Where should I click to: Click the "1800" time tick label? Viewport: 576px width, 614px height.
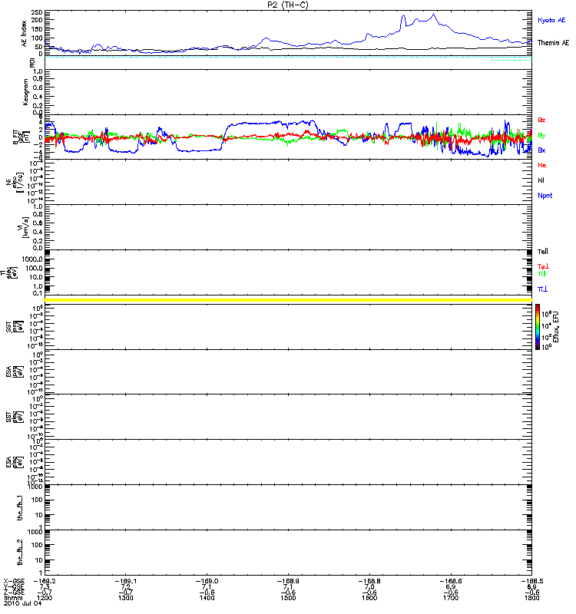[x=531, y=598]
